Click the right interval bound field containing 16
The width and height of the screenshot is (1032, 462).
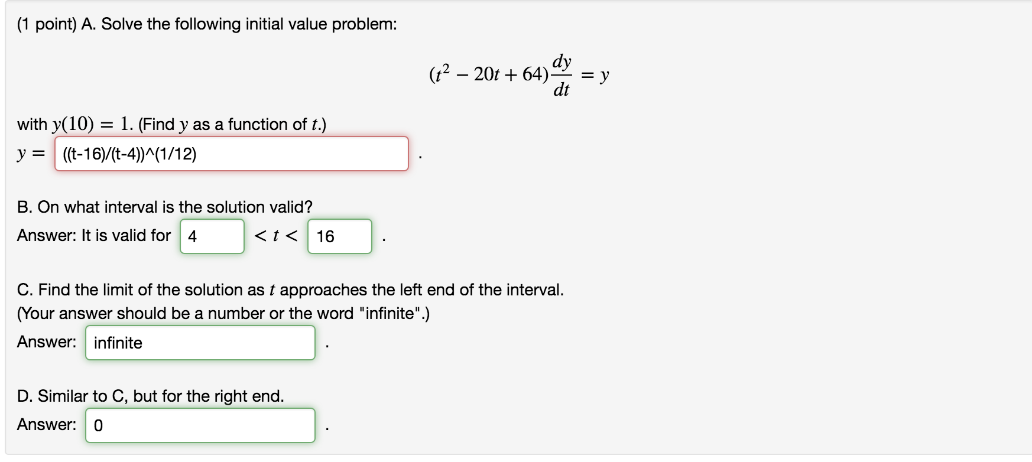point(339,236)
